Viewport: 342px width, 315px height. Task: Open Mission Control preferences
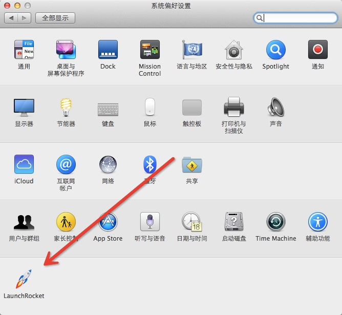(x=149, y=50)
